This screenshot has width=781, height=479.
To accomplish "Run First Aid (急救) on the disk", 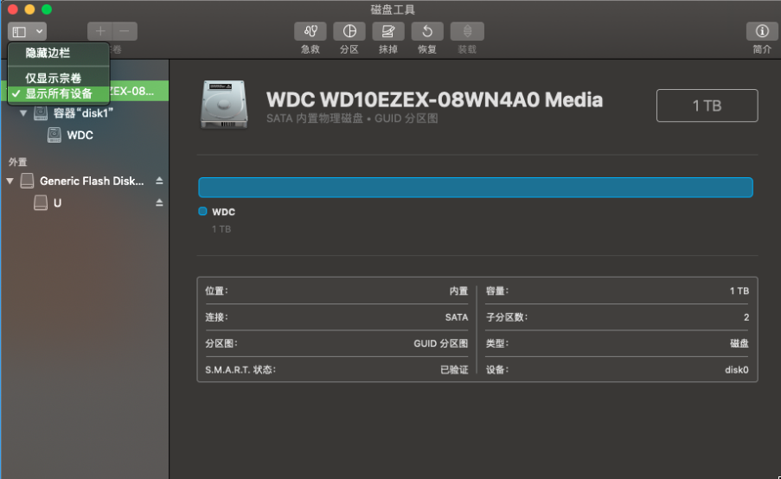I will [310, 31].
